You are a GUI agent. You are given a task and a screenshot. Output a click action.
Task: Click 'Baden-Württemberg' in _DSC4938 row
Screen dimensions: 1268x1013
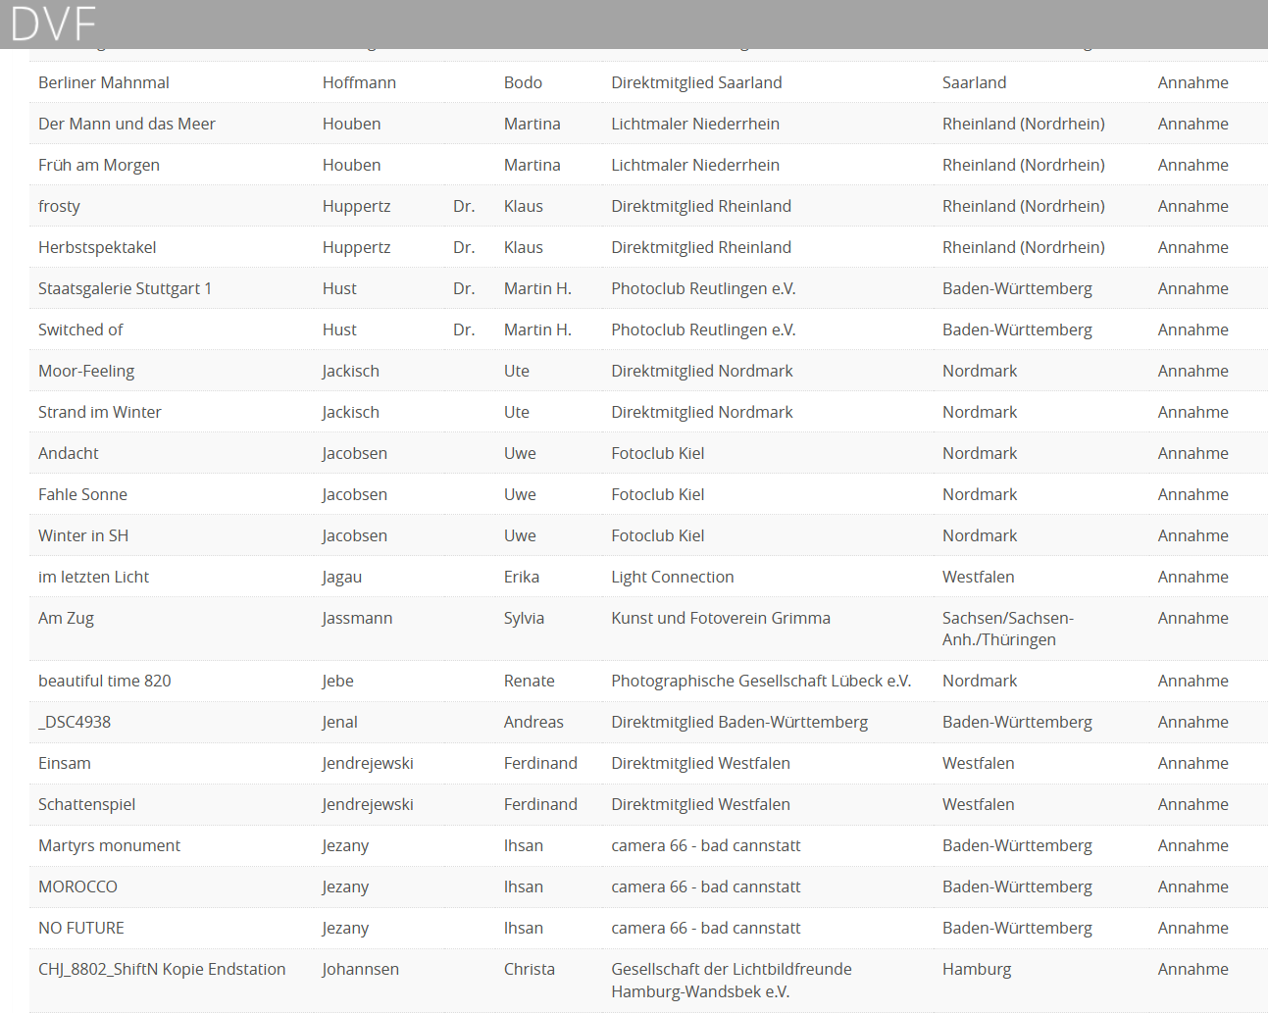[1017, 722]
